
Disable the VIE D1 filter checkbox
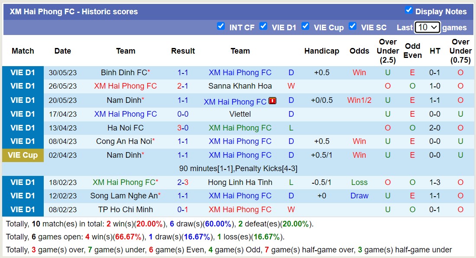pyautogui.click(x=263, y=26)
